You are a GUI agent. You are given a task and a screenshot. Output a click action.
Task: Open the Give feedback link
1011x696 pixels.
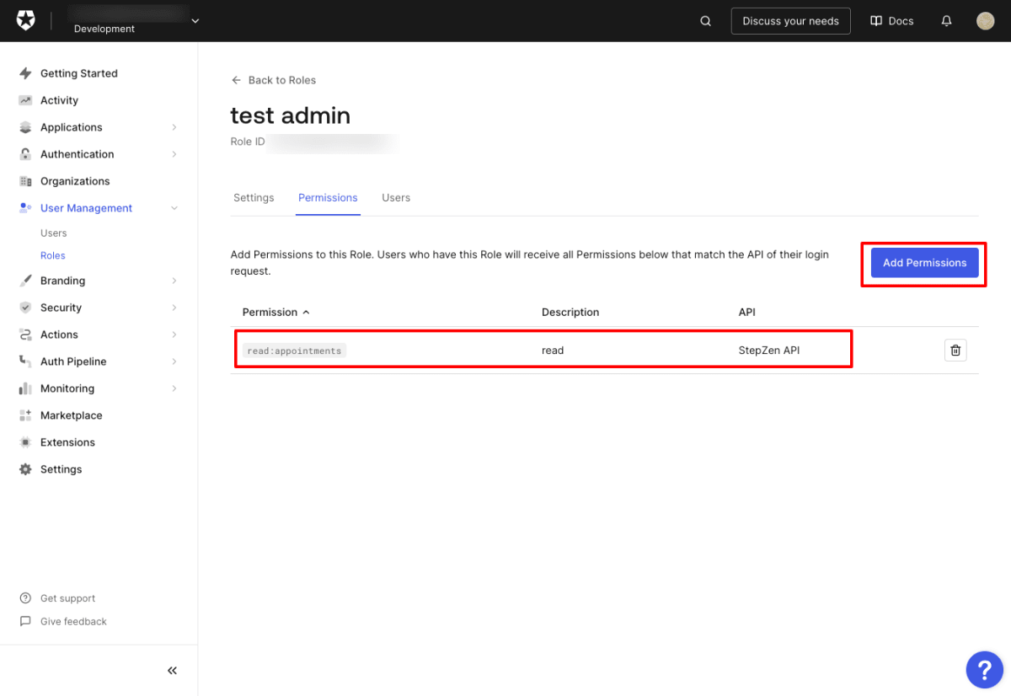pyautogui.click(x=73, y=621)
